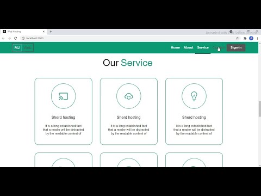This screenshot has width=261, height=196.
Task: Click the browser forward arrow
Action: pos(9,38)
